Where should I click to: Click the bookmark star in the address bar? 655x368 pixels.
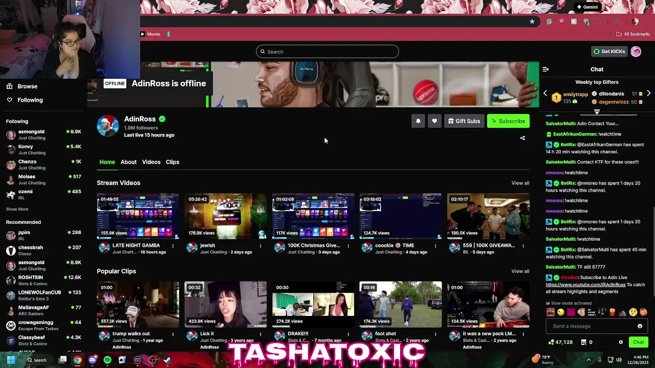532,21
